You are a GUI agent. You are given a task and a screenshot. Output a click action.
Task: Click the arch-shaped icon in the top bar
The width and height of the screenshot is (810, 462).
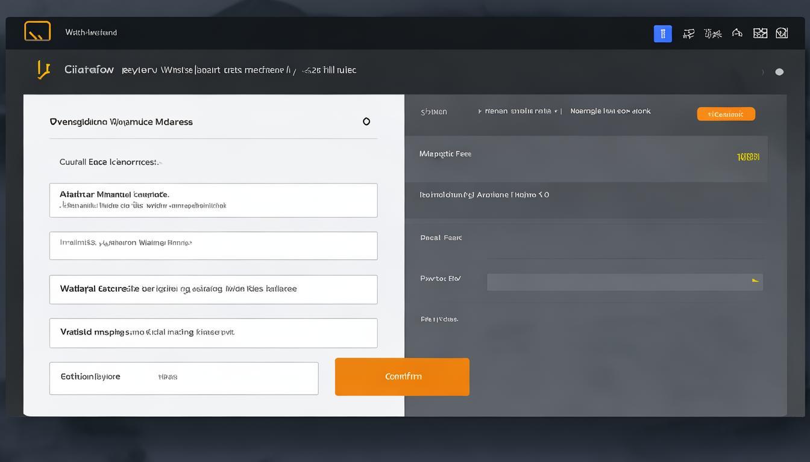[x=737, y=33]
